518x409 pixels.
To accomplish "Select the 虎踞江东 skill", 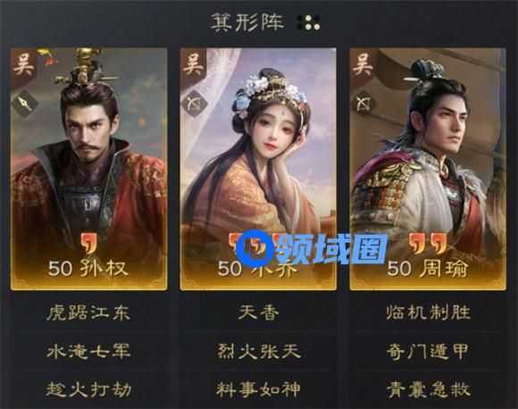I will [88, 313].
